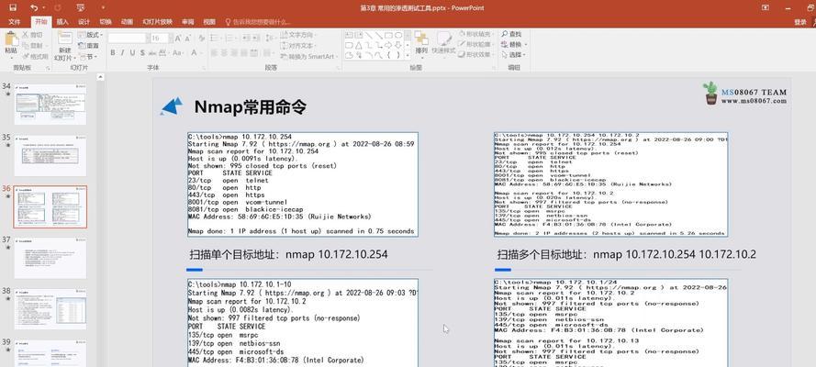The image size is (816, 367).
Task: Select slide 37 thumbnail
Action: point(50,258)
